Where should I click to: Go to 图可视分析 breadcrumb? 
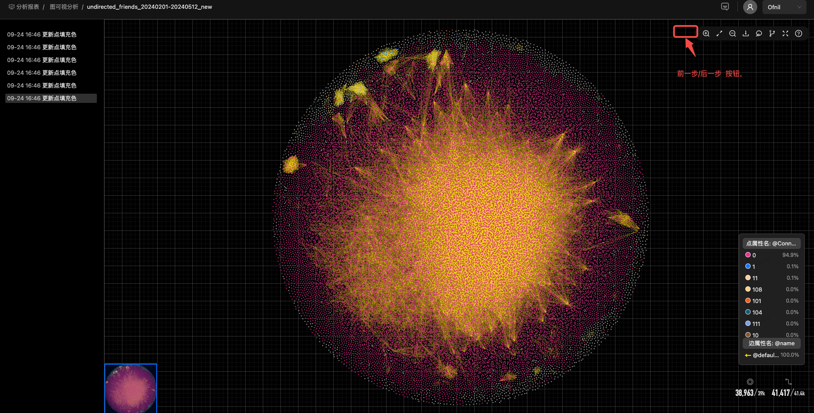pyautogui.click(x=64, y=7)
